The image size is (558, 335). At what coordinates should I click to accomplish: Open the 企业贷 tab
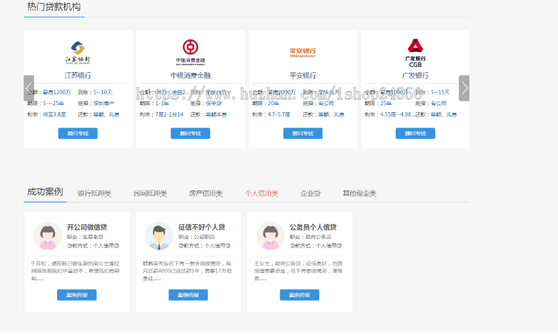(x=311, y=193)
